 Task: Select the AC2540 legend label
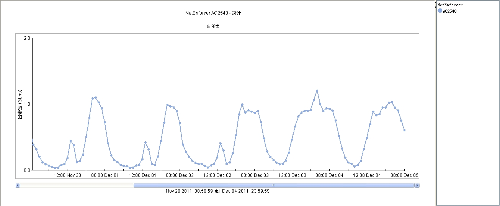tap(449, 11)
